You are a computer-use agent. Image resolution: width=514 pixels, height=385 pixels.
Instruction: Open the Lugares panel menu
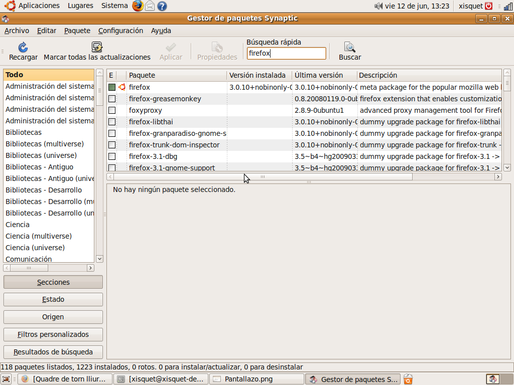80,6
